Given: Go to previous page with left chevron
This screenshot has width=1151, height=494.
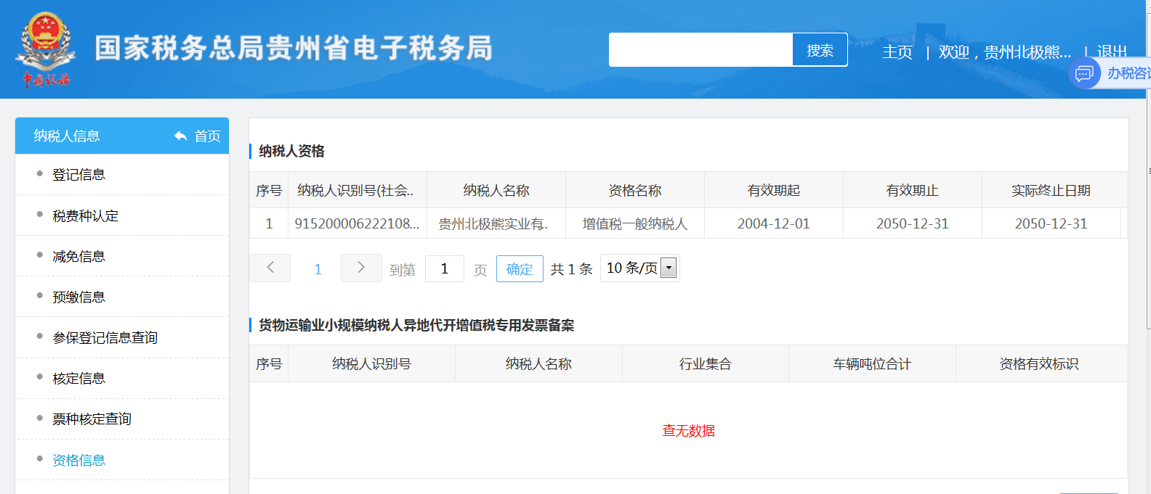Looking at the screenshot, I should coord(270,268).
